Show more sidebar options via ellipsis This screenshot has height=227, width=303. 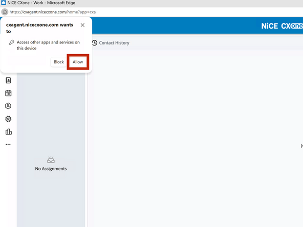[8, 144]
